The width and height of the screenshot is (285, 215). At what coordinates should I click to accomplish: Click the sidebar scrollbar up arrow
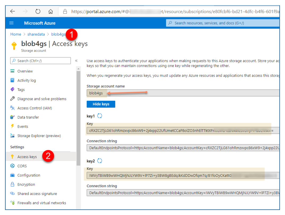[x=78, y=69]
